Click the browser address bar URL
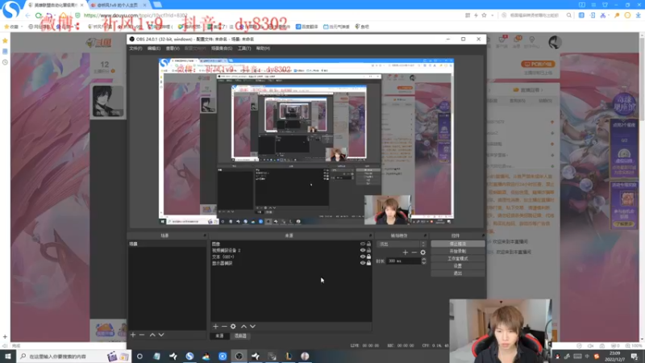 pos(135,15)
